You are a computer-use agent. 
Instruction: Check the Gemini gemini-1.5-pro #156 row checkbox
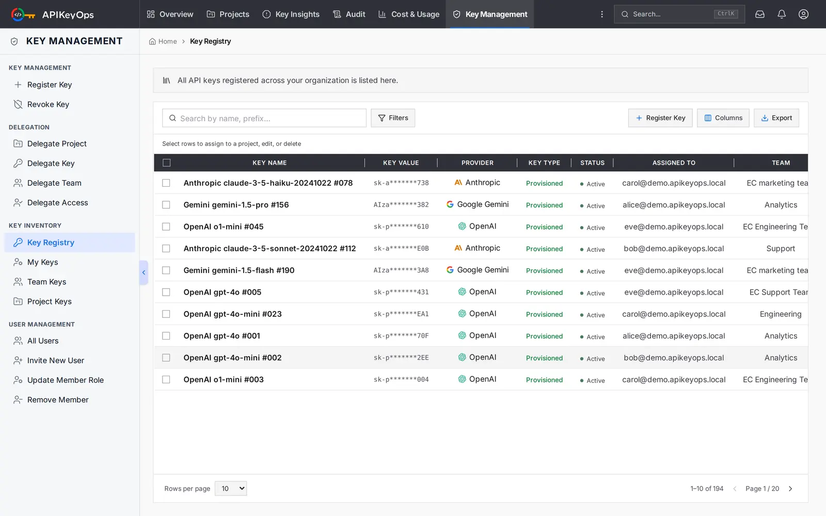point(166,205)
